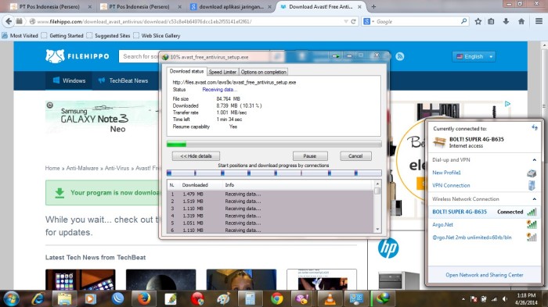Screen dimensions: 548x307
Task: Click connection list scrollbar down arrow
Action: tap(377, 229)
